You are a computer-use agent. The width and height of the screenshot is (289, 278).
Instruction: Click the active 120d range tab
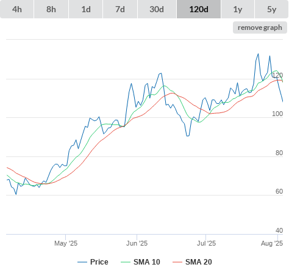pyautogui.click(x=199, y=9)
